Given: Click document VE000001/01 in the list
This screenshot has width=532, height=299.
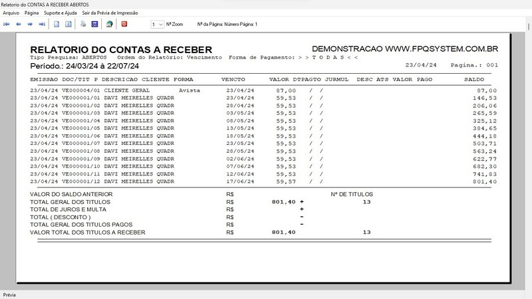Looking at the screenshot, I should coord(81,98).
